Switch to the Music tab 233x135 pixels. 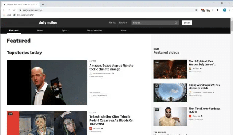point(123,30)
